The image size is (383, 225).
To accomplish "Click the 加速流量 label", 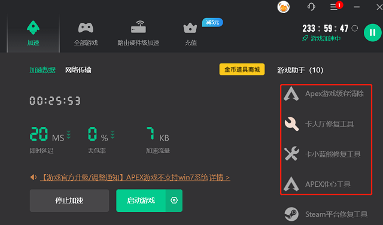I will [158, 151].
